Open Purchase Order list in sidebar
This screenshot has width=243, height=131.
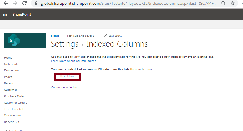[14, 96]
